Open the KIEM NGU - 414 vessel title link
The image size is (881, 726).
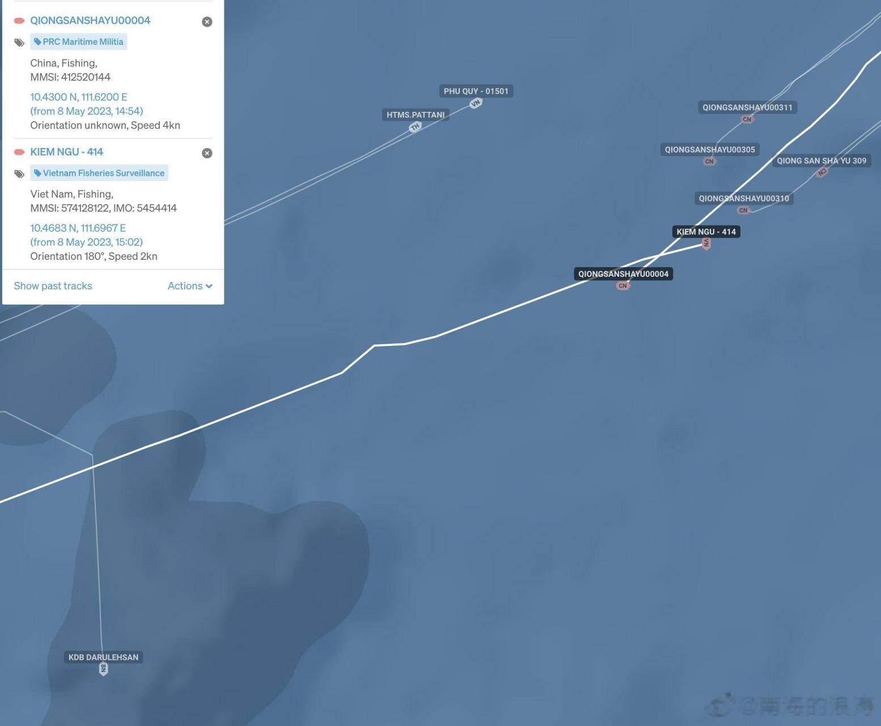[x=66, y=152]
